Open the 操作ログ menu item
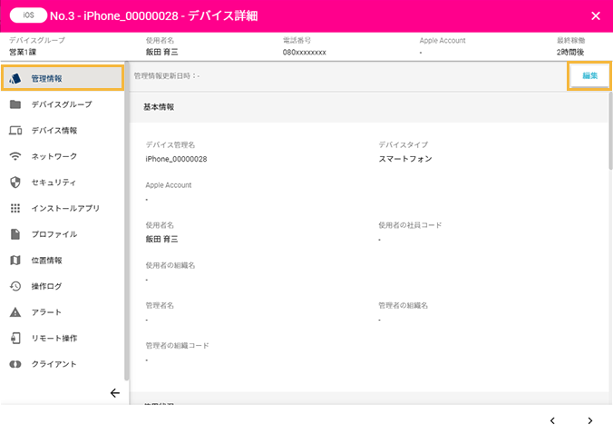The image size is (613, 434). click(x=63, y=286)
